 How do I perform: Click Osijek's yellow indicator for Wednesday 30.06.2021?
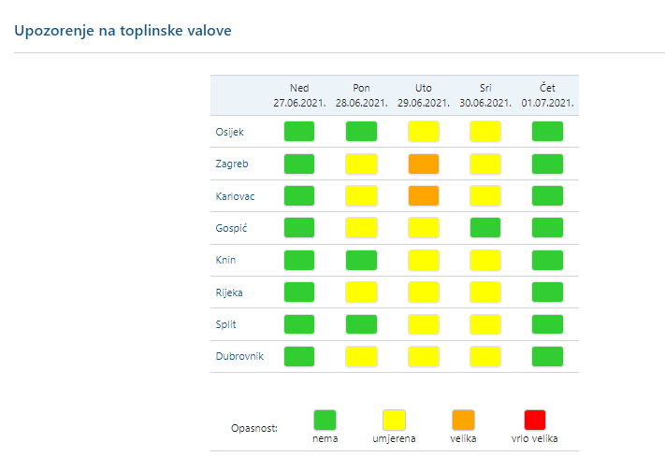485,131
